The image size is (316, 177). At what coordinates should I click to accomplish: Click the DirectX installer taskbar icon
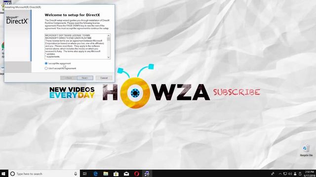[147, 174]
